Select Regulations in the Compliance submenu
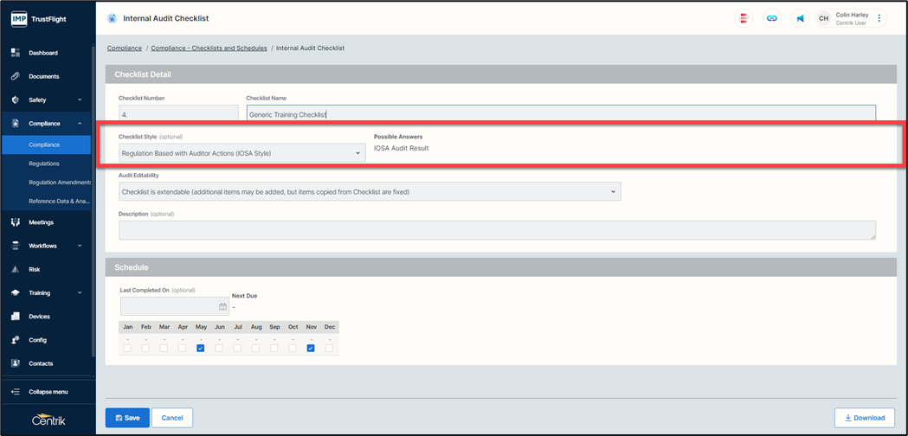Image resolution: width=908 pixels, height=436 pixels. point(44,163)
